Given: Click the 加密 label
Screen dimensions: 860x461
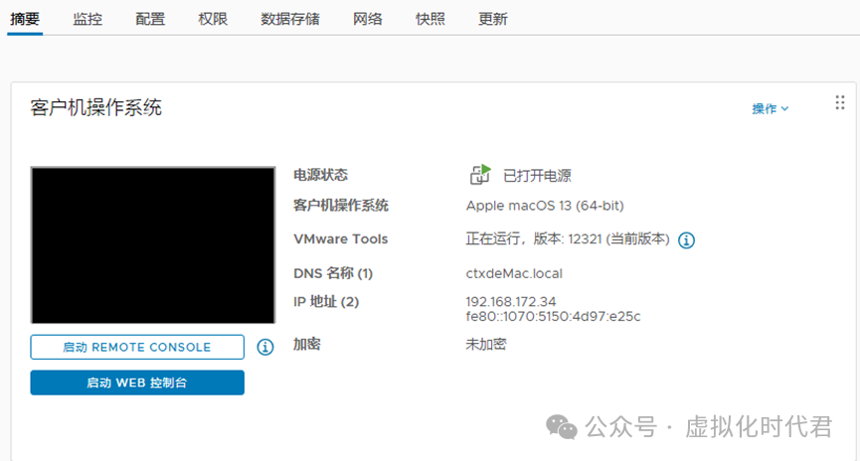Looking at the screenshot, I should (306, 344).
